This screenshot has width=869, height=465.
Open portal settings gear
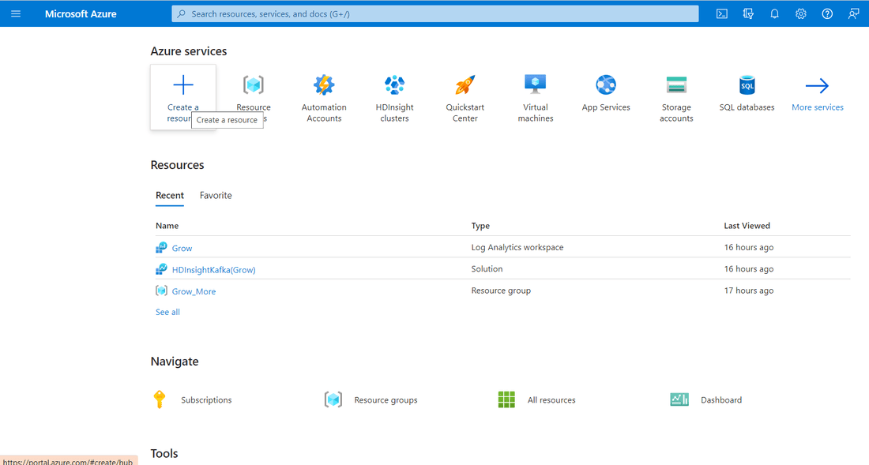click(x=801, y=14)
